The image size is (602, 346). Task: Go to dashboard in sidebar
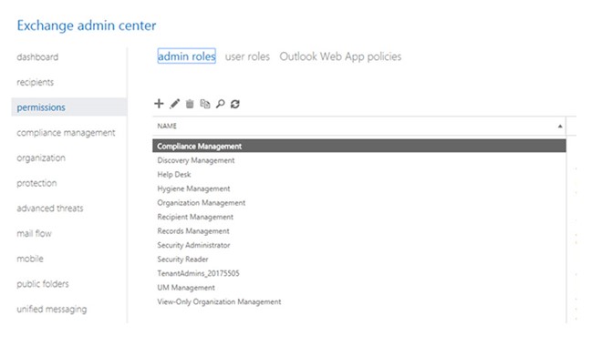[37, 57]
